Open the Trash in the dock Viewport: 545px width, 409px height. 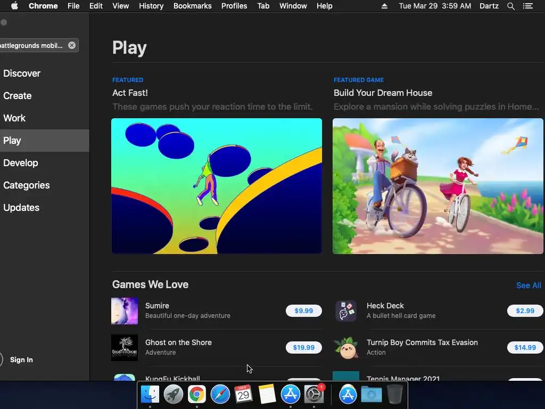[x=394, y=394]
